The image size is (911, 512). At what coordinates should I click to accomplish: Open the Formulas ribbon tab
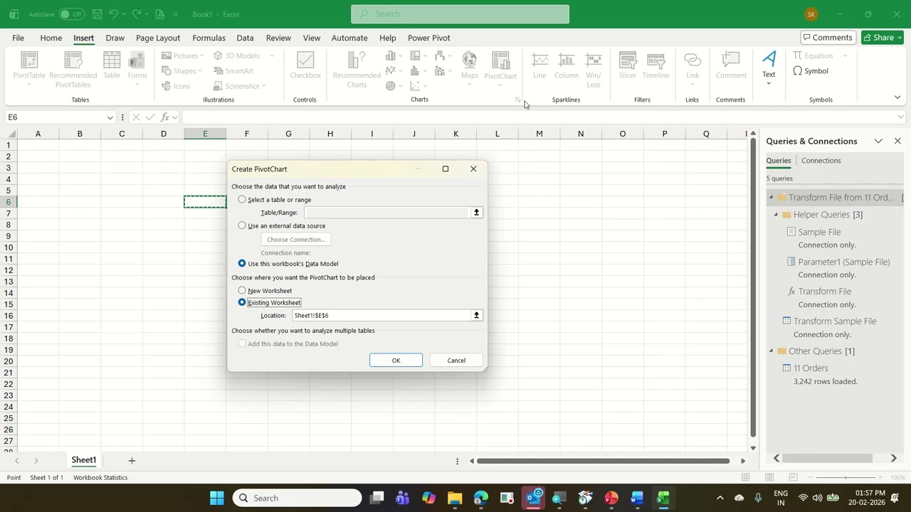coord(209,38)
